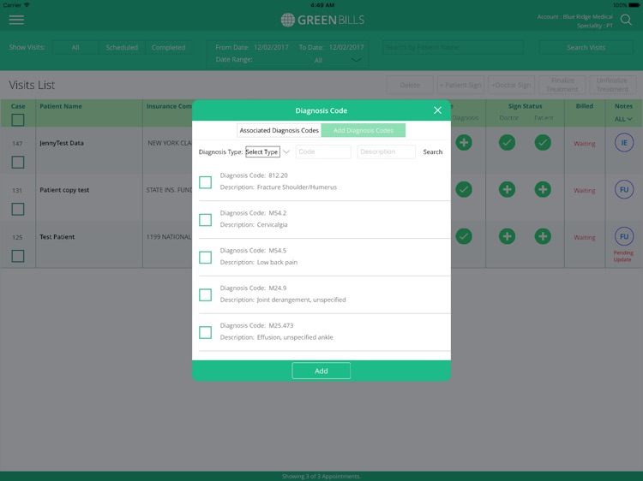Focus the Code input field

[323, 151]
